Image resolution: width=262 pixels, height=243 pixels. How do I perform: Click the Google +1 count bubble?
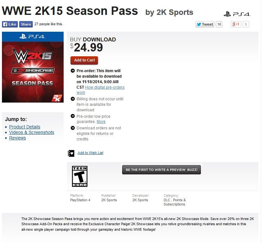246,24
